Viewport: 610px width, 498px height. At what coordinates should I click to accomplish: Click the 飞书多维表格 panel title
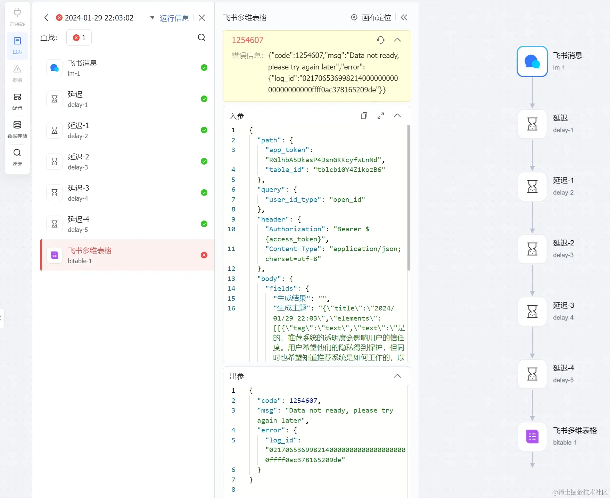(245, 18)
